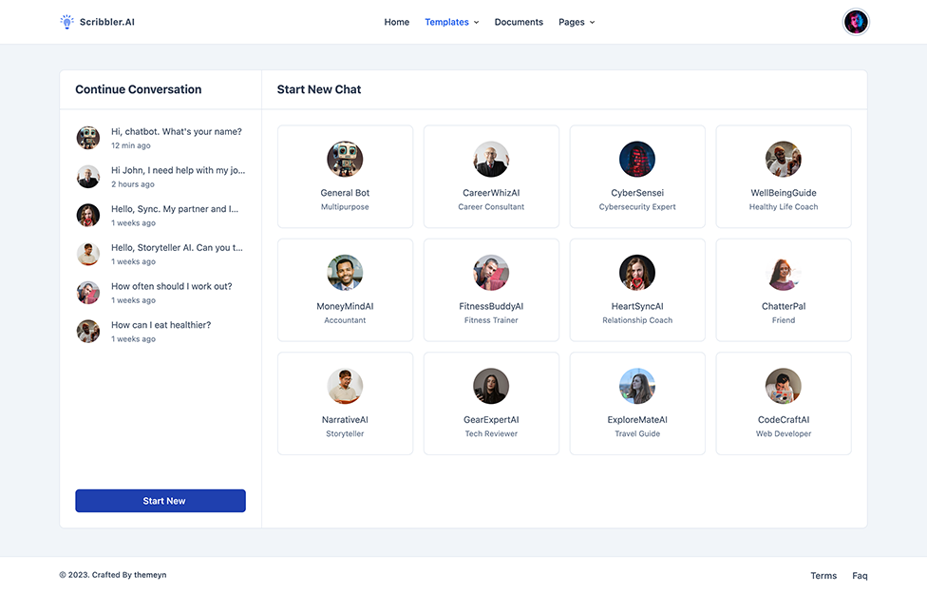This screenshot has height=593, width=927.
Task: Click the 'Career Consultant' subtitle
Action: click(491, 207)
